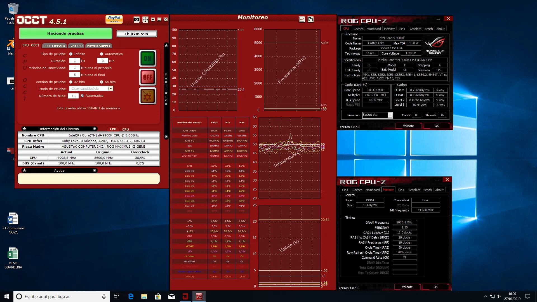Open the Blender desktop shortcut
This screenshot has width=537, height=302.
(11, 46)
